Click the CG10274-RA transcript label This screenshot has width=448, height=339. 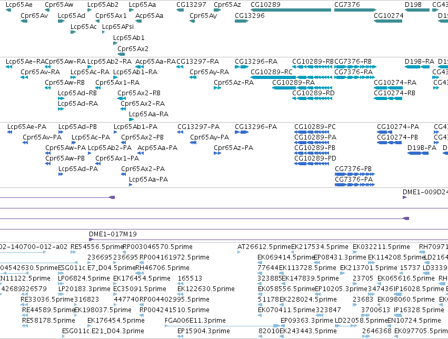pyautogui.click(x=395, y=83)
